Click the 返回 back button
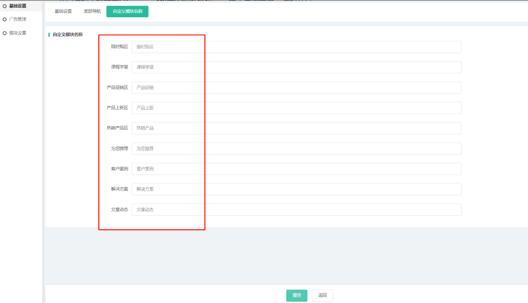The image size is (528, 303). (322, 295)
